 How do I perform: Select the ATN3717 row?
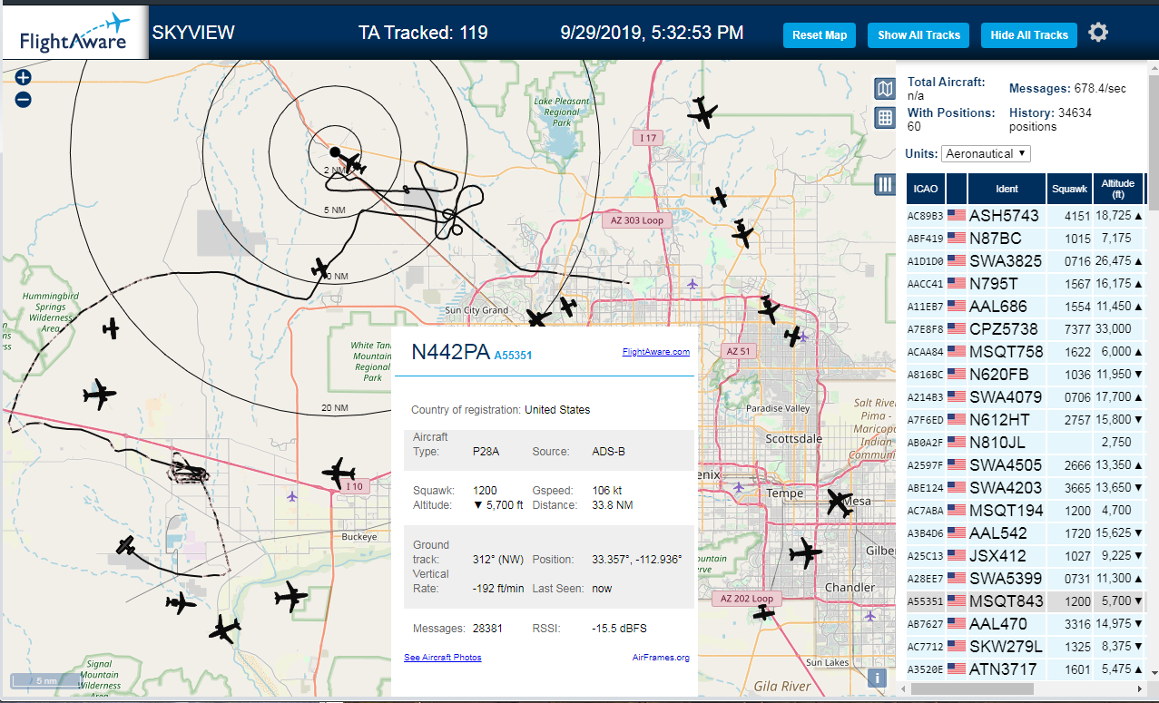[x=1026, y=669]
